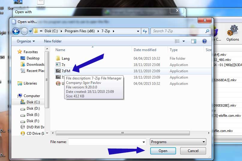Select the 090E828E].mkv file in background window
This screenshot has width=242, height=161.
coord(225,105)
